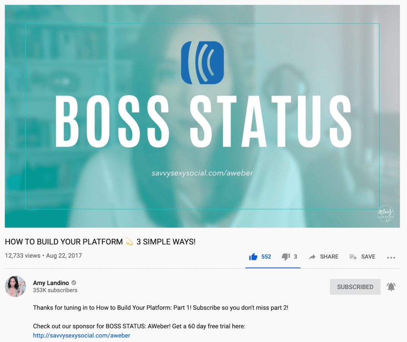Toggle the notification bell for Amy Landino

coord(391,287)
